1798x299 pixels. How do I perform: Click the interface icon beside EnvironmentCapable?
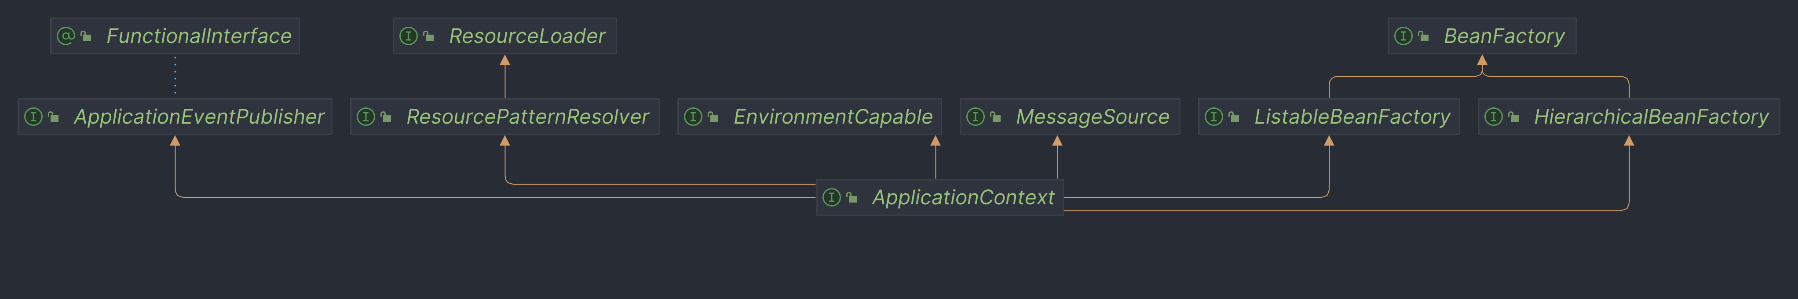[693, 117]
